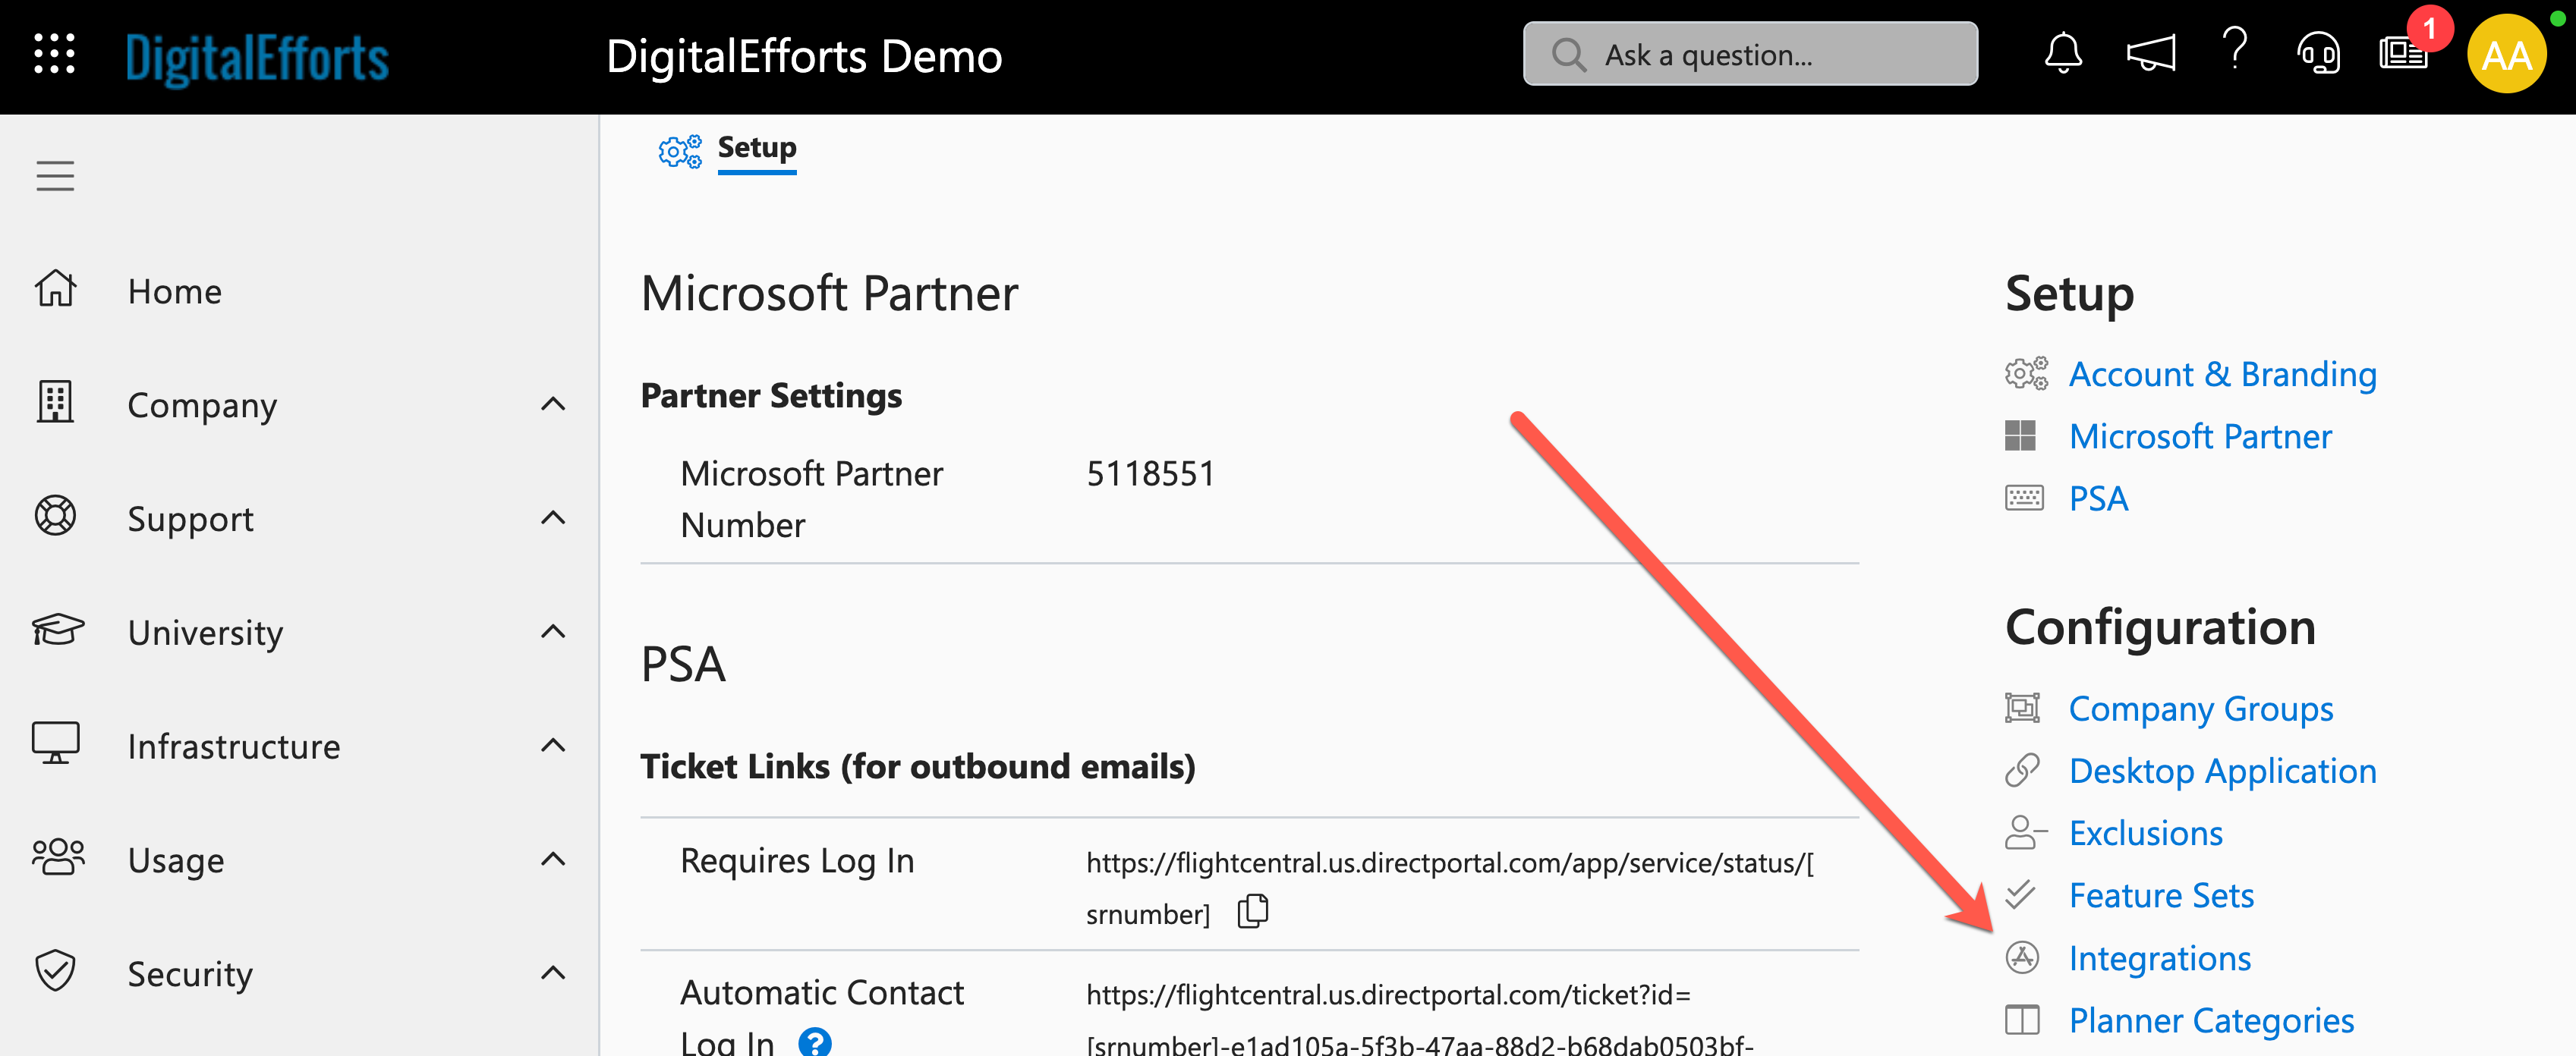Viewport: 2576px width, 1056px height.
Task: Click the Automatic Contact Log In ticket URL
Action: point(1420,1020)
